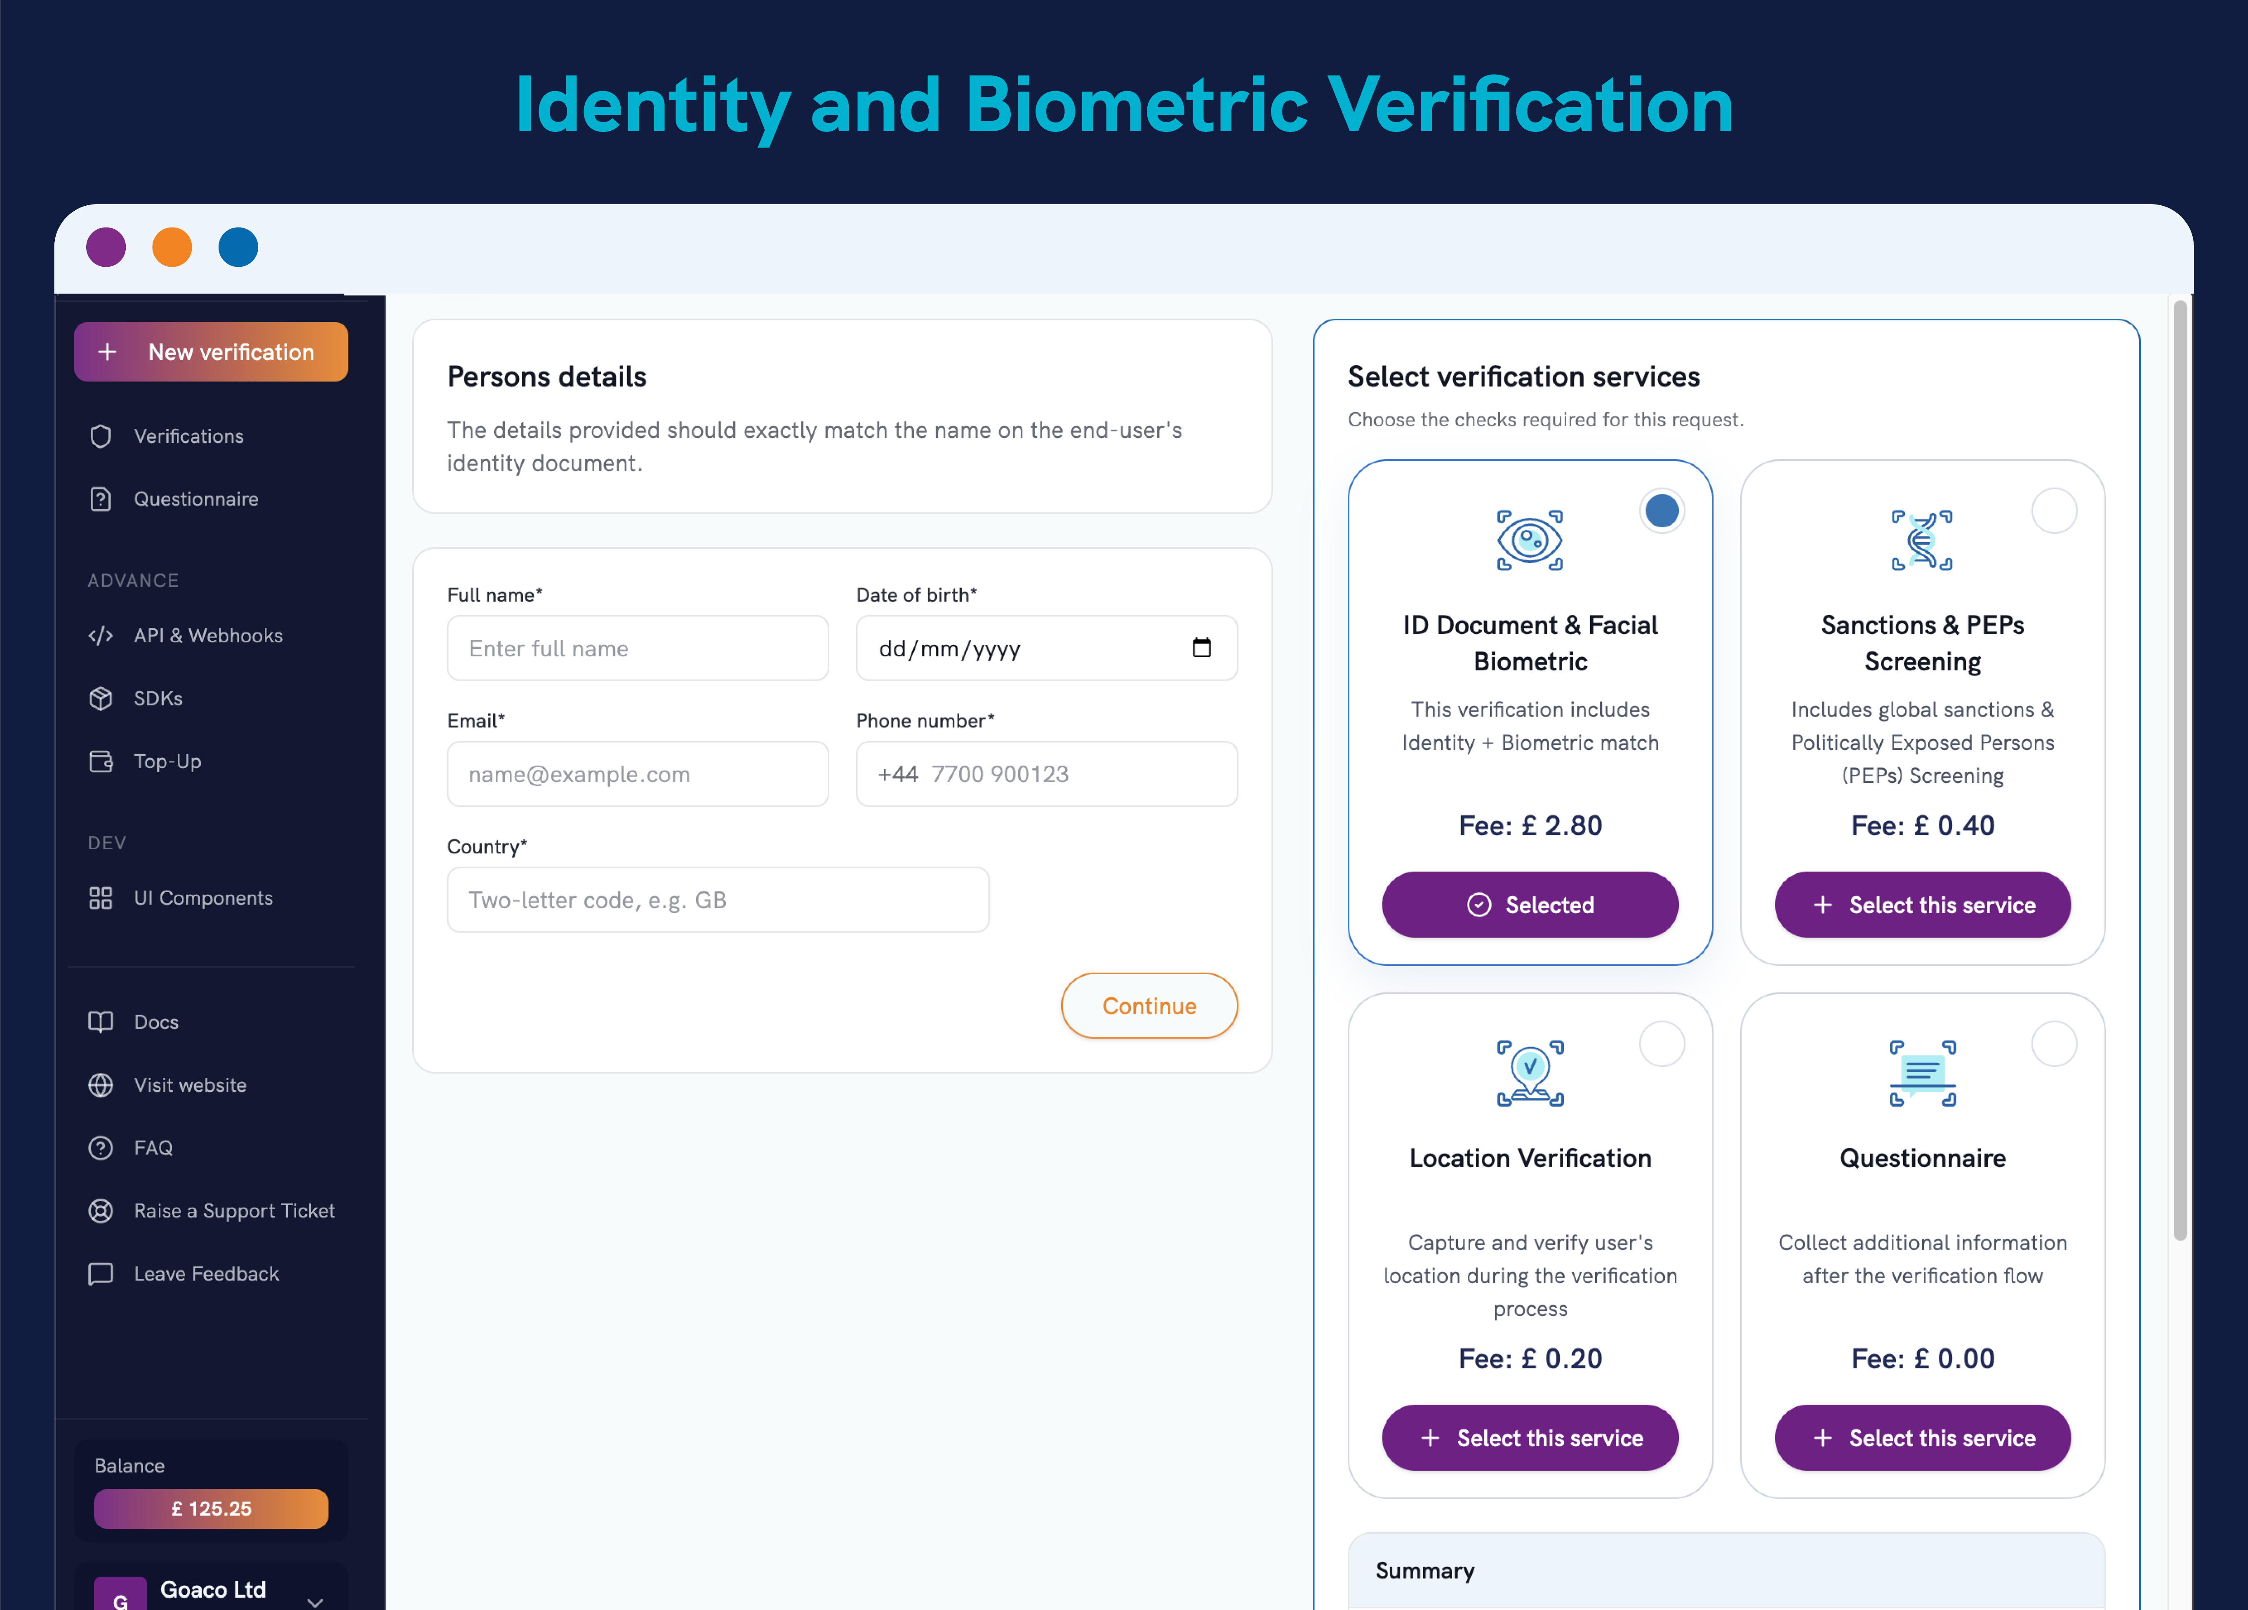Image resolution: width=2248 pixels, height=1610 pixels.
Task: Click the Verifications shield icon
Action: [x=101, y=436]
